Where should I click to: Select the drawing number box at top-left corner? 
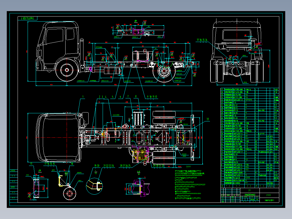28,18
